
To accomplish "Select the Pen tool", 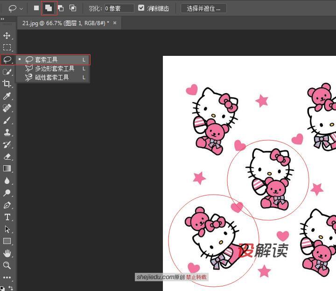I will pyautogui.click(x=7, y=205).
